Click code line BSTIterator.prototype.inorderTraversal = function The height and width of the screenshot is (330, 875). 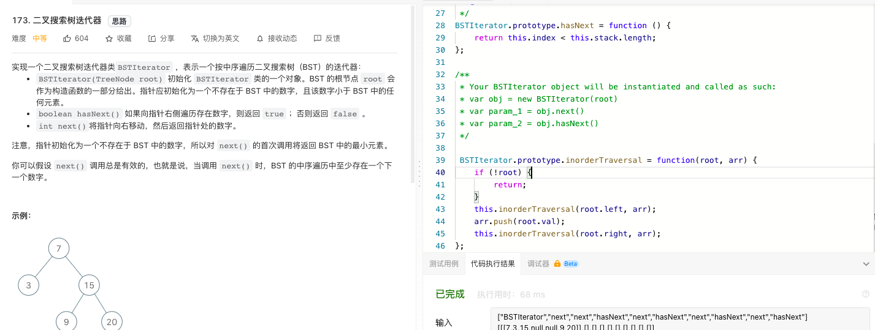point(609,160)
